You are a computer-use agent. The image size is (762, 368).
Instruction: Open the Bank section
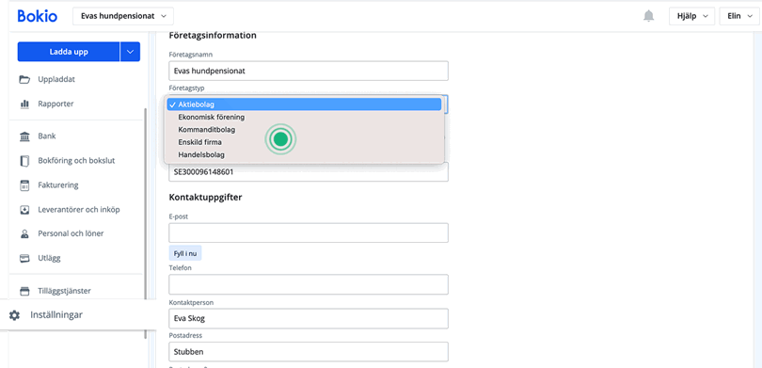point(47,136)
